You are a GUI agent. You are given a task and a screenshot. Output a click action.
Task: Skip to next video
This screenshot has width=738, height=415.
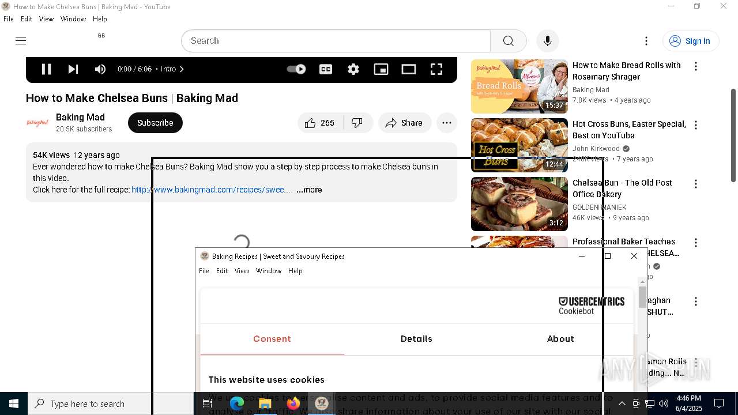coord(73,69)
